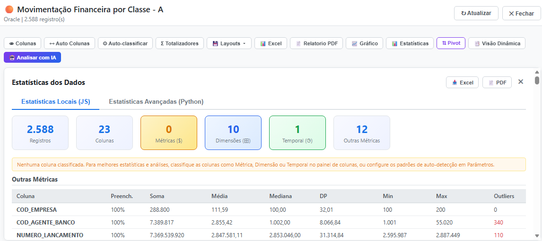Screen dimensions: 542x241
Task: Export statistics panel to PDF
Action: 497,83
